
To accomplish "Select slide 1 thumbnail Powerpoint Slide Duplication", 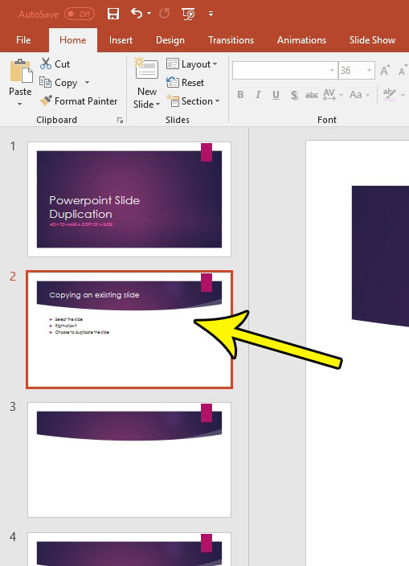I will [129, 199].
